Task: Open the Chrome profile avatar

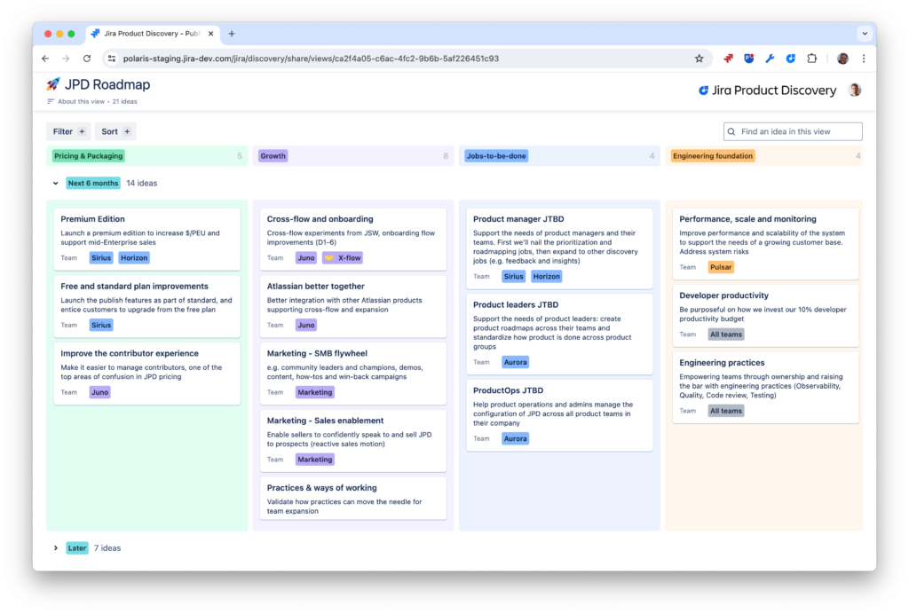Action: (x=843, y=59)
